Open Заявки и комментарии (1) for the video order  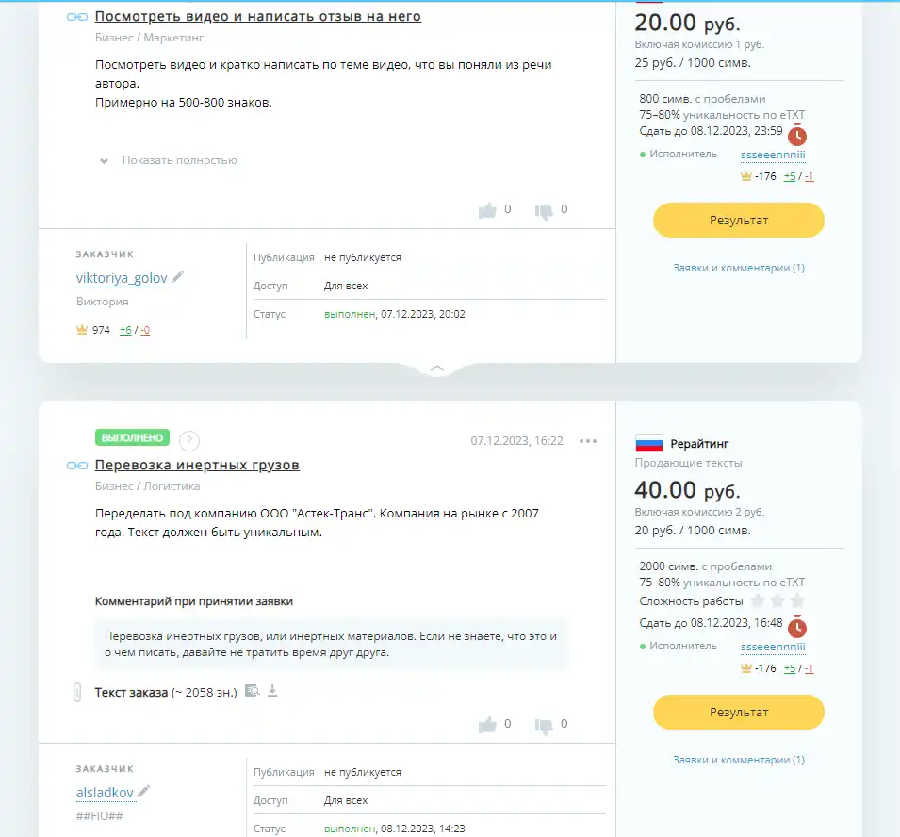pos(739,268)
